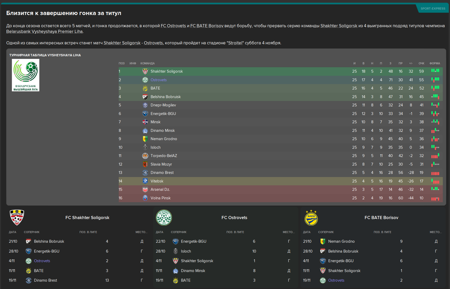Click the large FC Ostrovets crest above fixtures
This screenshot has width=450, height=289.
click(164, 218)
